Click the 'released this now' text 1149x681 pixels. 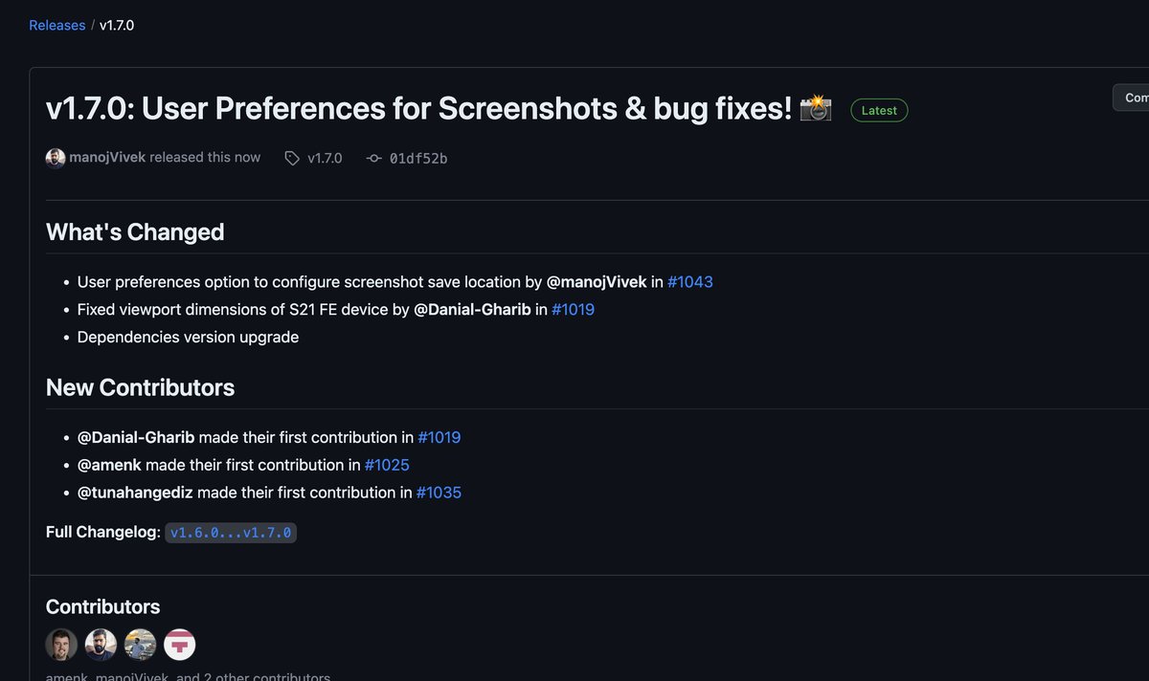(205, 157)
